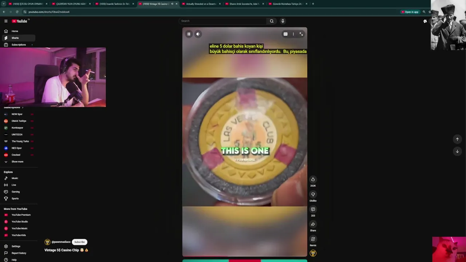Screen dimensions: 466x262
Task: Switch to 'Gümrük Muhafaza Türkiye 24' tab
Action: point(288,4)
